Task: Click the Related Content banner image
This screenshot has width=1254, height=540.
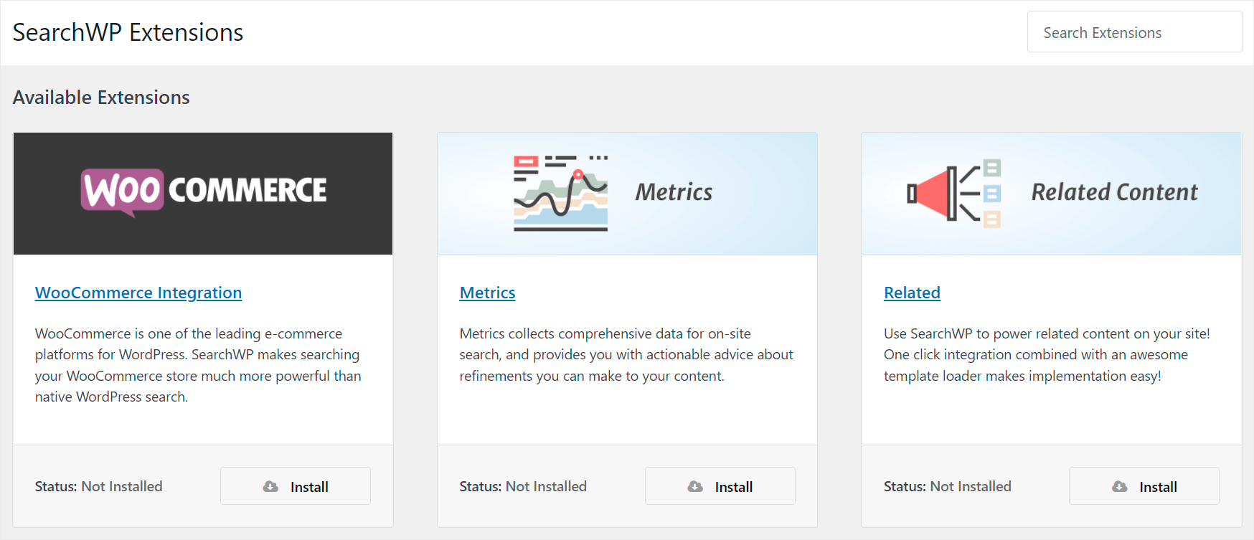Action: pyautogui.click(x=1052, y=194)
